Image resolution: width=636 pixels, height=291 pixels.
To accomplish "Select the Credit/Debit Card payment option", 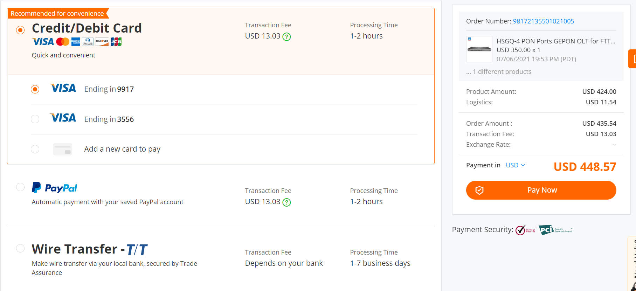I will pyautogui.click(x=20, y=30).
